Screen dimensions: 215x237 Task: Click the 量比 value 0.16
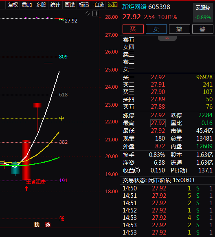point(207,123)
